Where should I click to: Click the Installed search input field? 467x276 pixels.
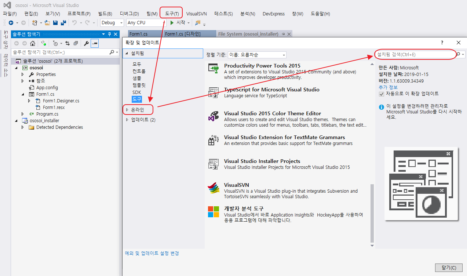(x=415, y=54)
